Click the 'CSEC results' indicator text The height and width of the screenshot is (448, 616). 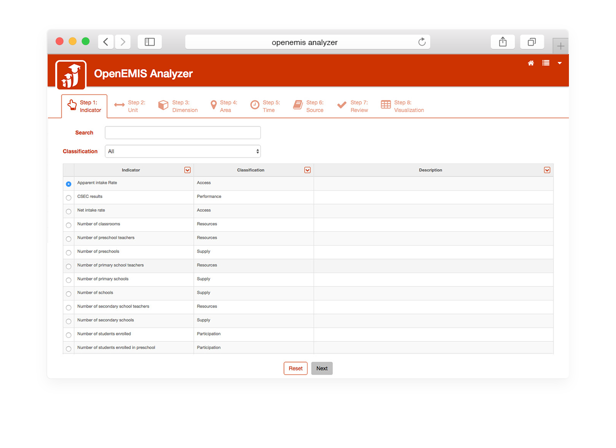(90, 196)
